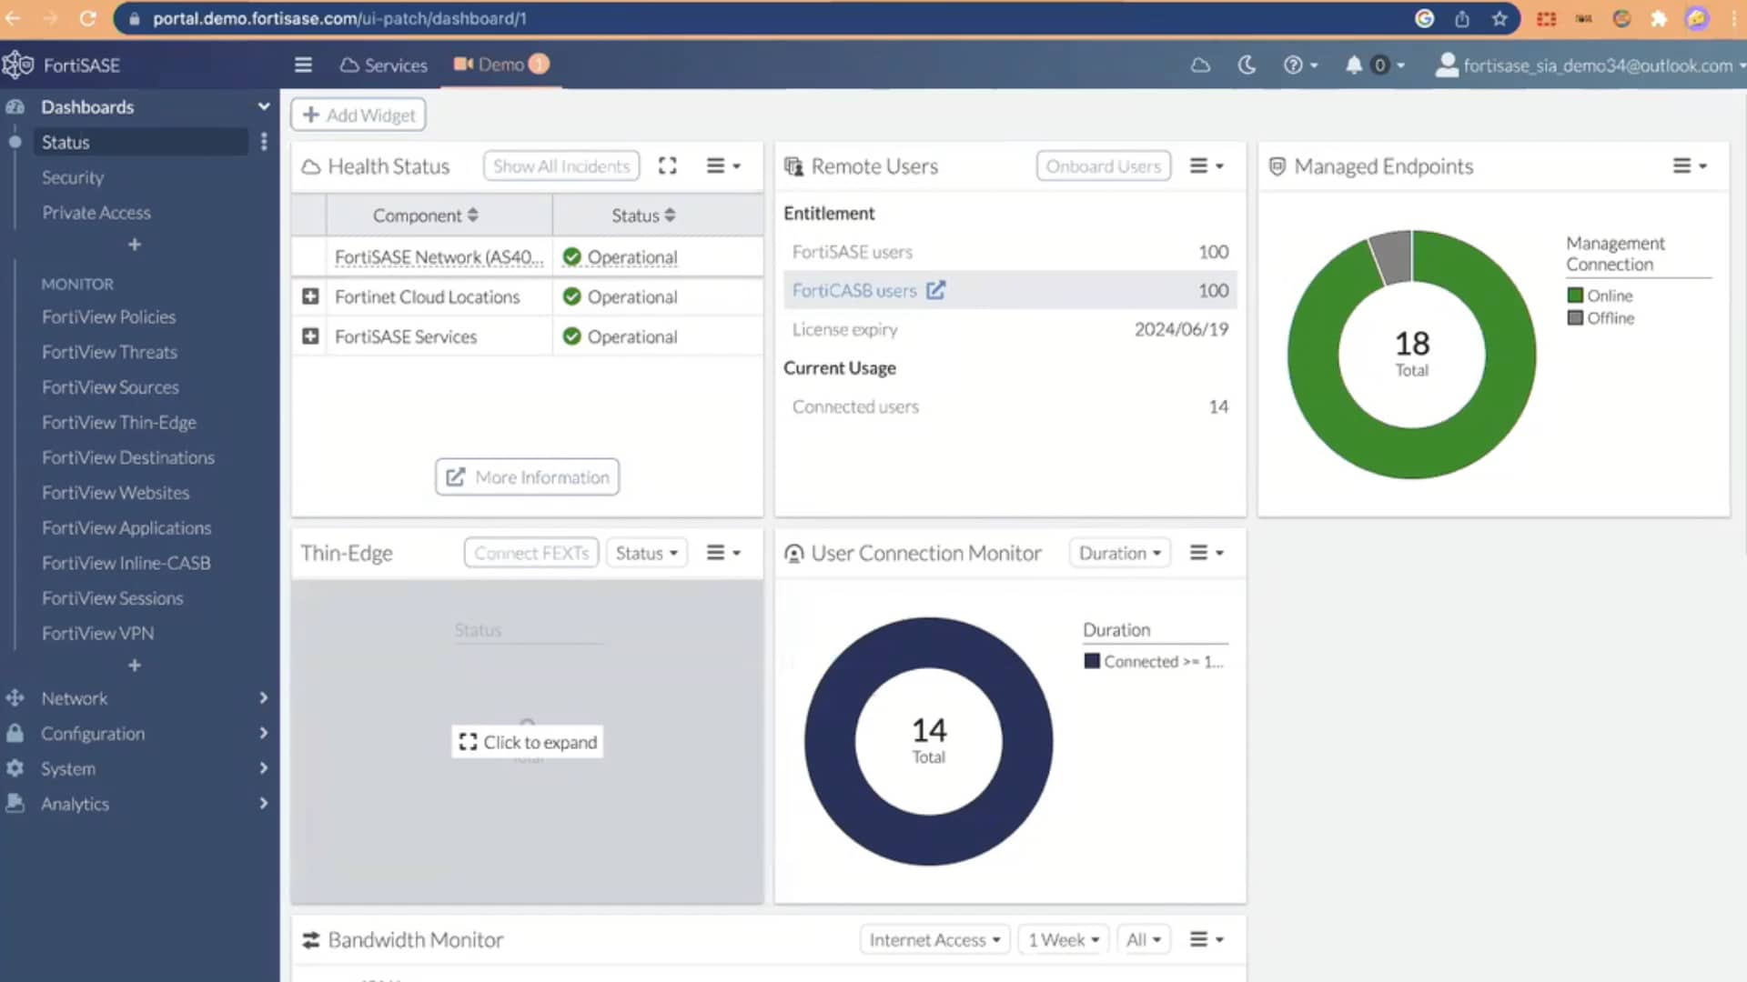Click the Add Widget button
Viewport: 1747px width, 982px height.
pos(358,115)
